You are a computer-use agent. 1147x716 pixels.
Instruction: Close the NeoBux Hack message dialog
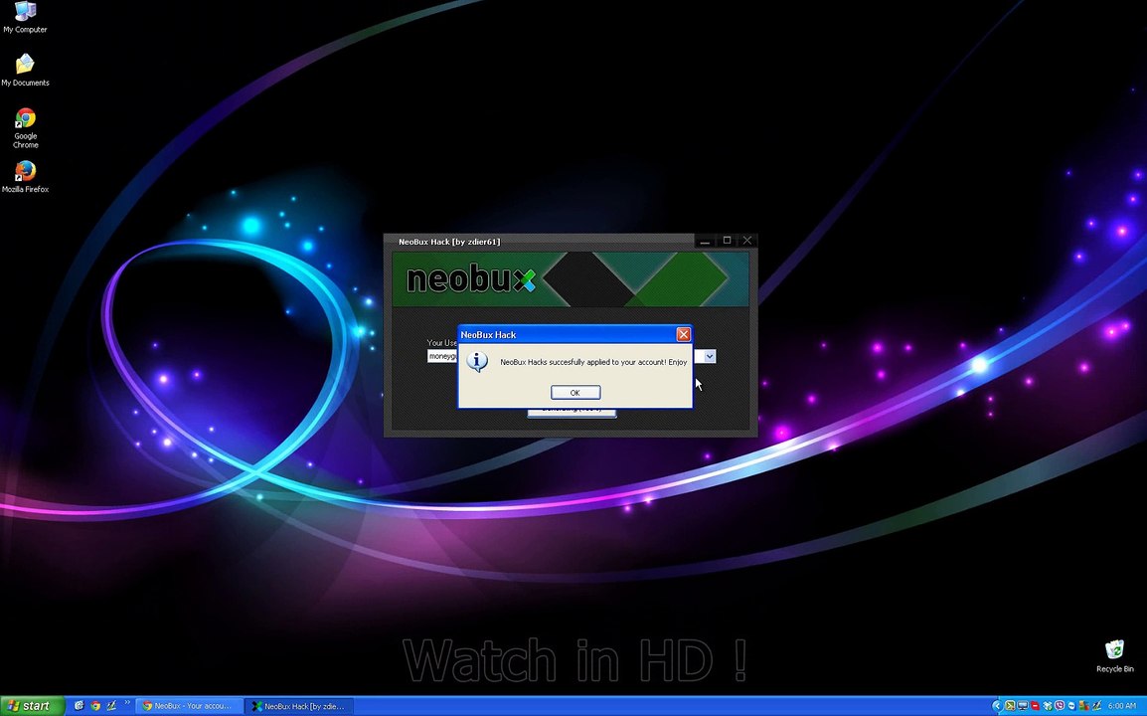(683, 334)
